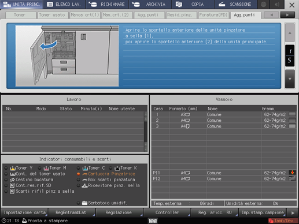299x224 pixels.
Task: Open the on-screen keyboard icon
Action: point(153,221)
